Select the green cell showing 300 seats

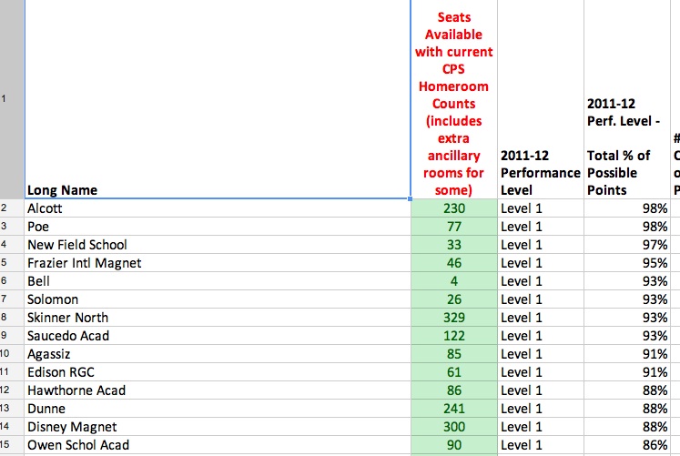(x=454, y=427)
